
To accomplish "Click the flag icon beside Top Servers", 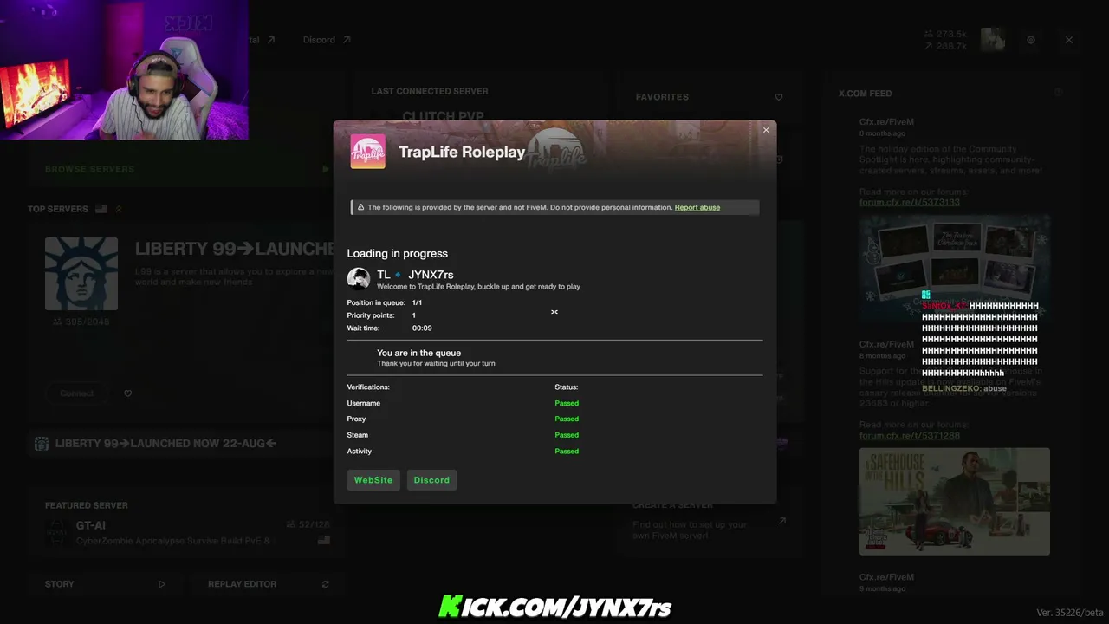I will coord(101,209).
